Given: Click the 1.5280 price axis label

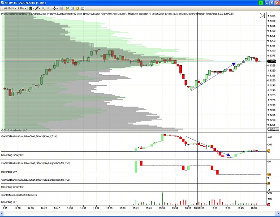Looking at the screenshot, I should tap(271, 51).
